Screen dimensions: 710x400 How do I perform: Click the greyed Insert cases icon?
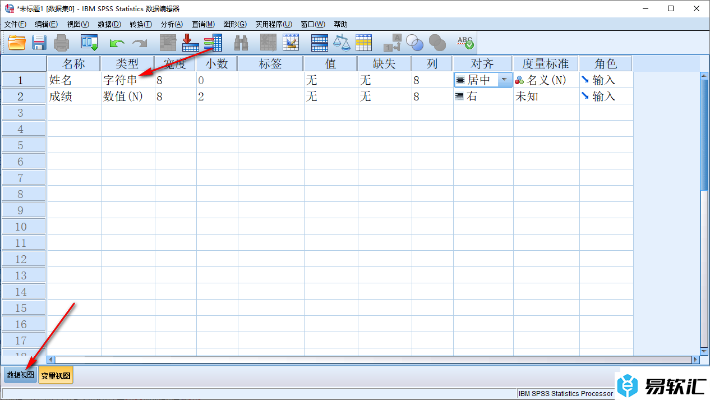coord(269,43)
